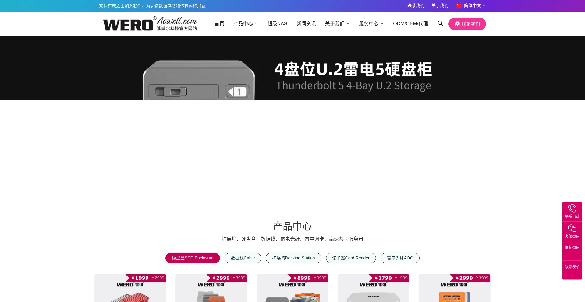Go to 首页 home page
The image size is (585, 302).
click(x=219, y=23)
